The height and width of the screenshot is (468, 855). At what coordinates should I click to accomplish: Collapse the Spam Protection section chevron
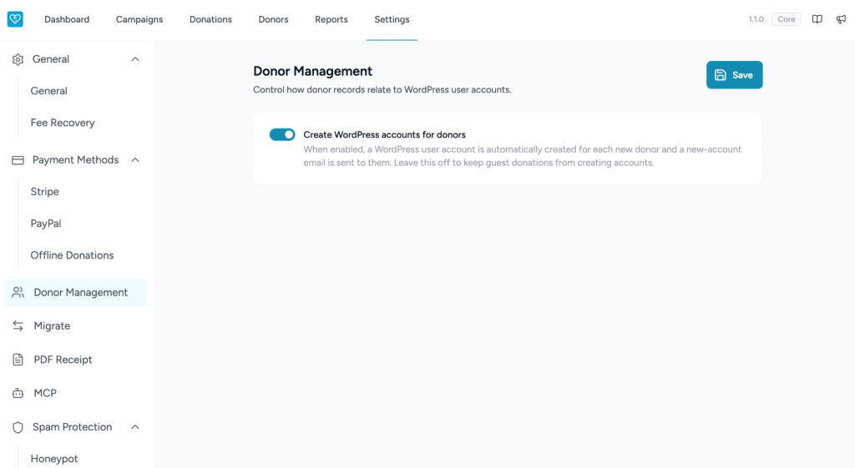(x=135, y=427)
